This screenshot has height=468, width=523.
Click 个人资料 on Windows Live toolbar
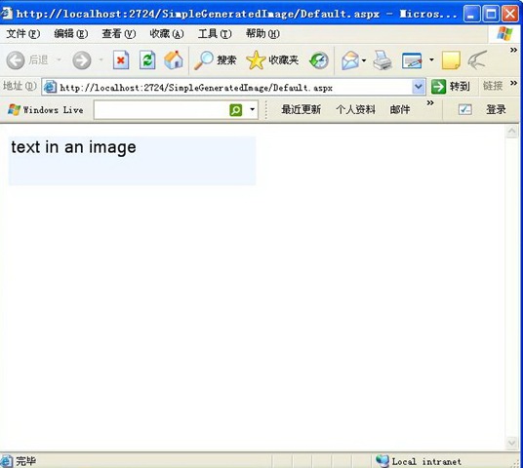(355, 109)
